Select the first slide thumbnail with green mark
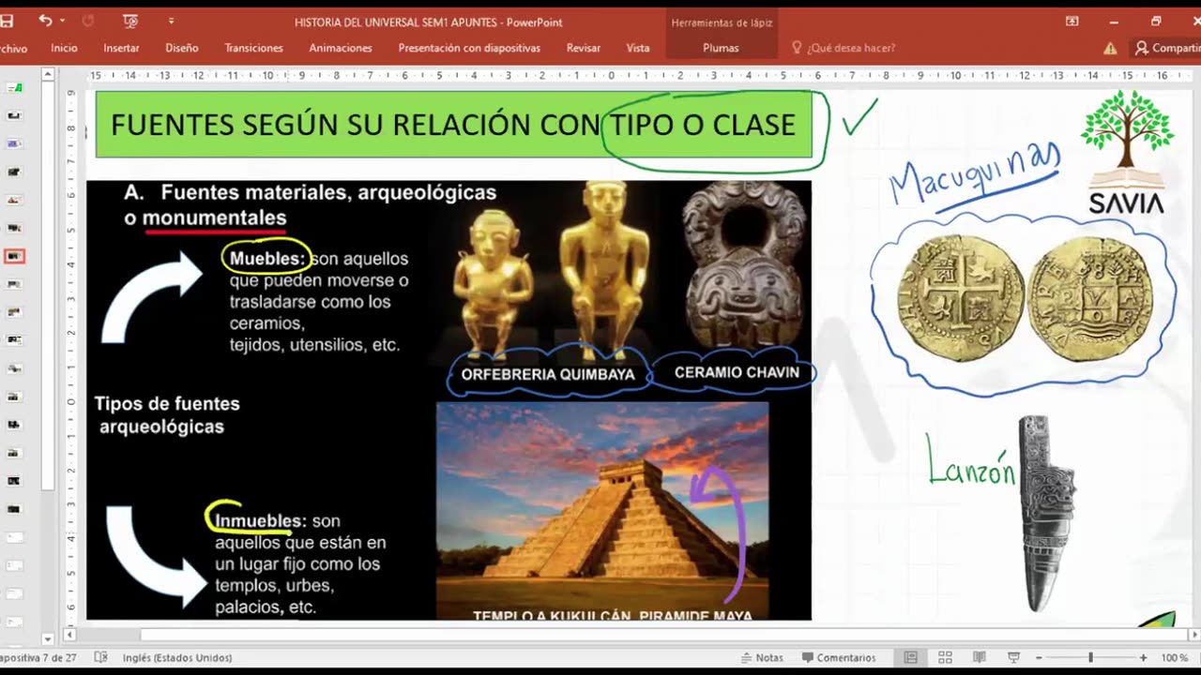The width and height of the screenshot is (1201, 675). 14,87
